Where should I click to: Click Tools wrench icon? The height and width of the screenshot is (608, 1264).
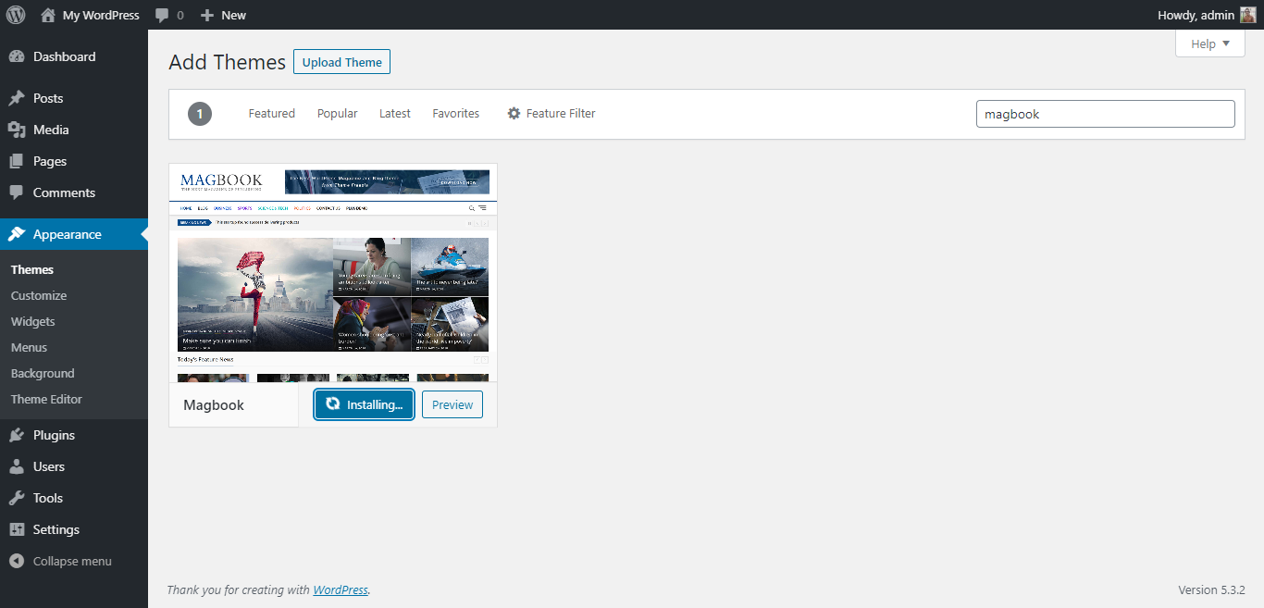pyautogui.click(x=17, y=498)
